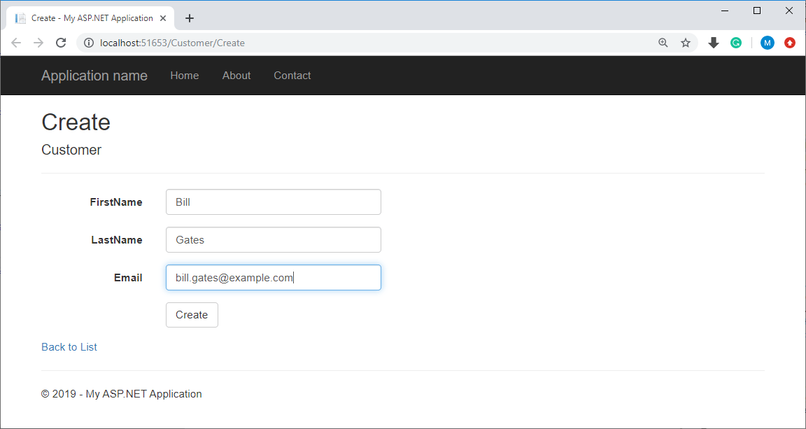Viewport: 806px width, 429px height.
Task: Bookmark the page with the star icon
Action: pyautogui.click(x=686, y=43)
